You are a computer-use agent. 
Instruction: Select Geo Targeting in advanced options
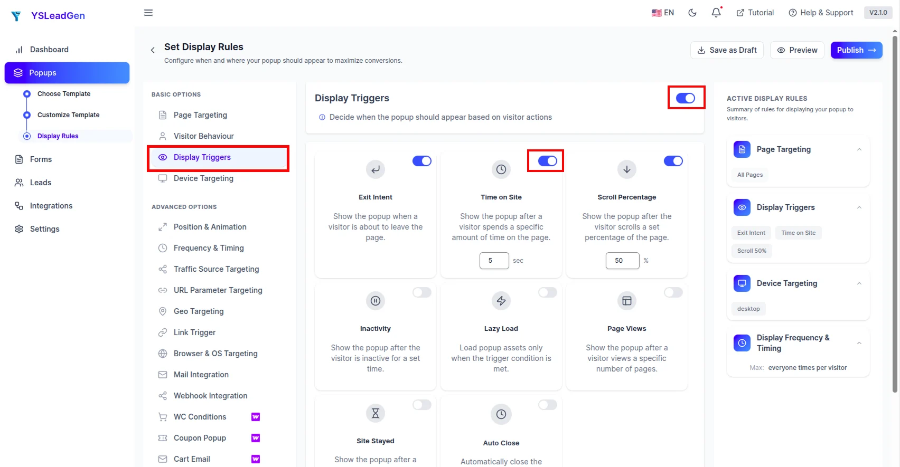click(199, 311)
